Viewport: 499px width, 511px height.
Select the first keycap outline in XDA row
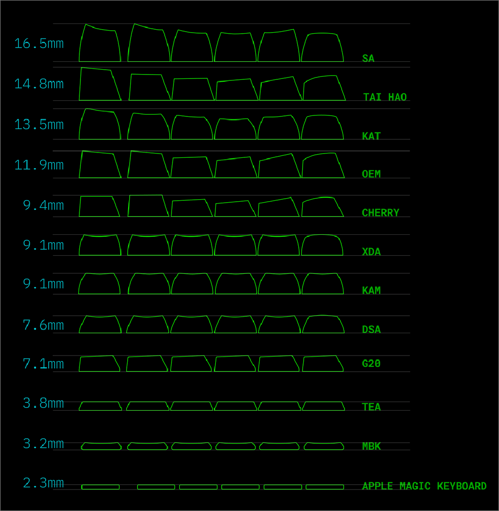tap(100, 245)
